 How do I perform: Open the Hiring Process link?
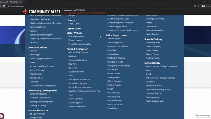[x=36, y=118]
